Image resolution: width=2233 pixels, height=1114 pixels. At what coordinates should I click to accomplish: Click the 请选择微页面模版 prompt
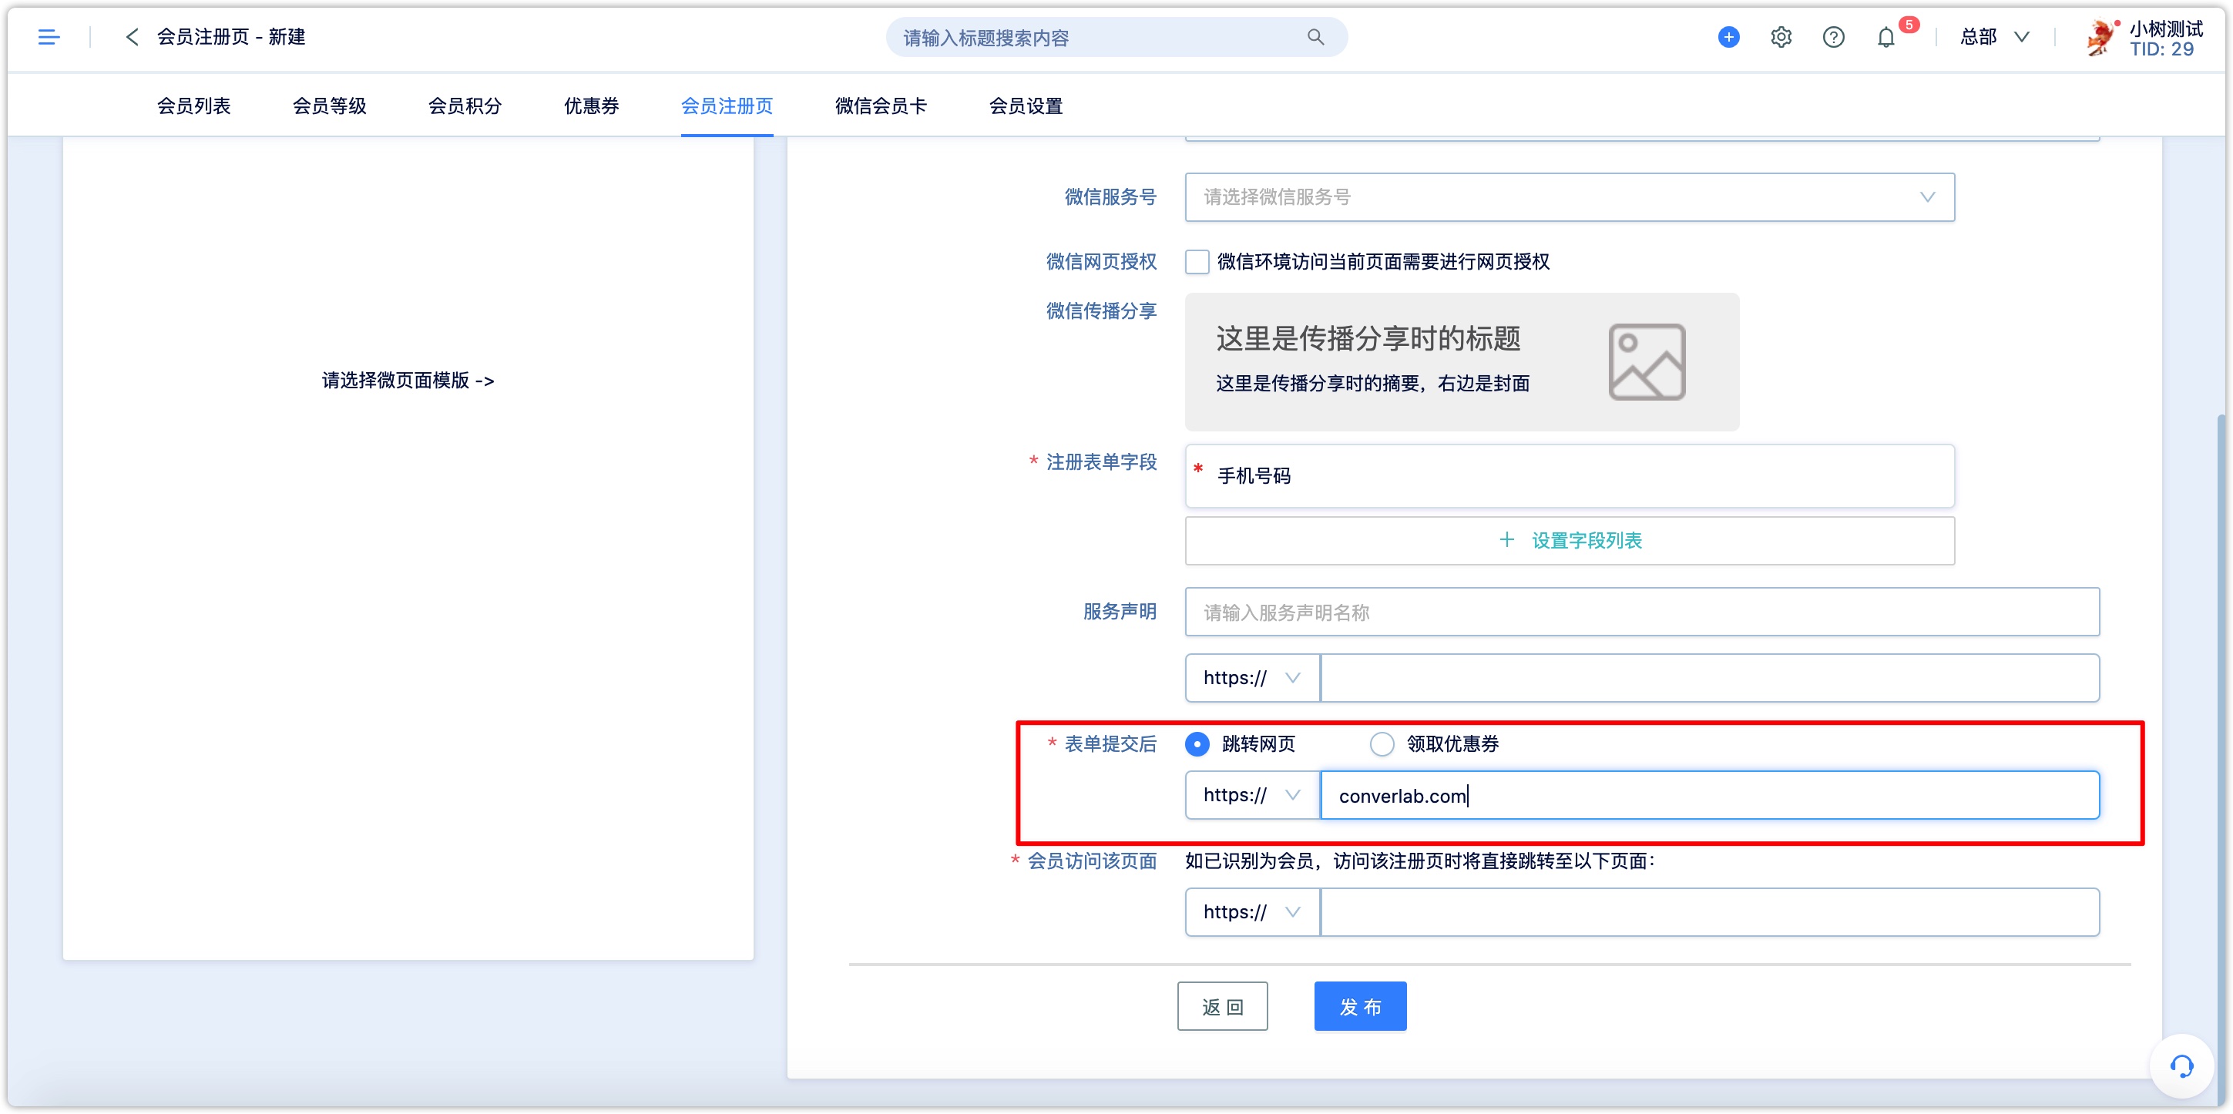point(408,381)
